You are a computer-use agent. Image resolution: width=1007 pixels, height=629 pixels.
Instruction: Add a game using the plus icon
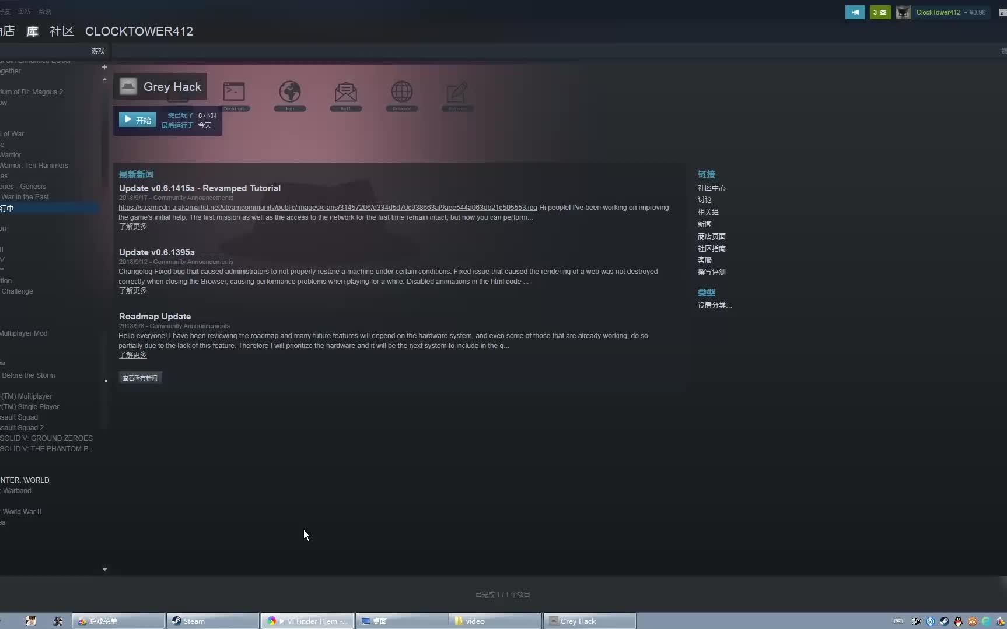pos(104,67)
